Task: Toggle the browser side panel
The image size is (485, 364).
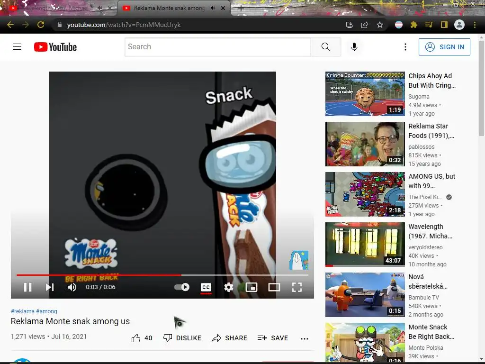Action: [444, 25]
